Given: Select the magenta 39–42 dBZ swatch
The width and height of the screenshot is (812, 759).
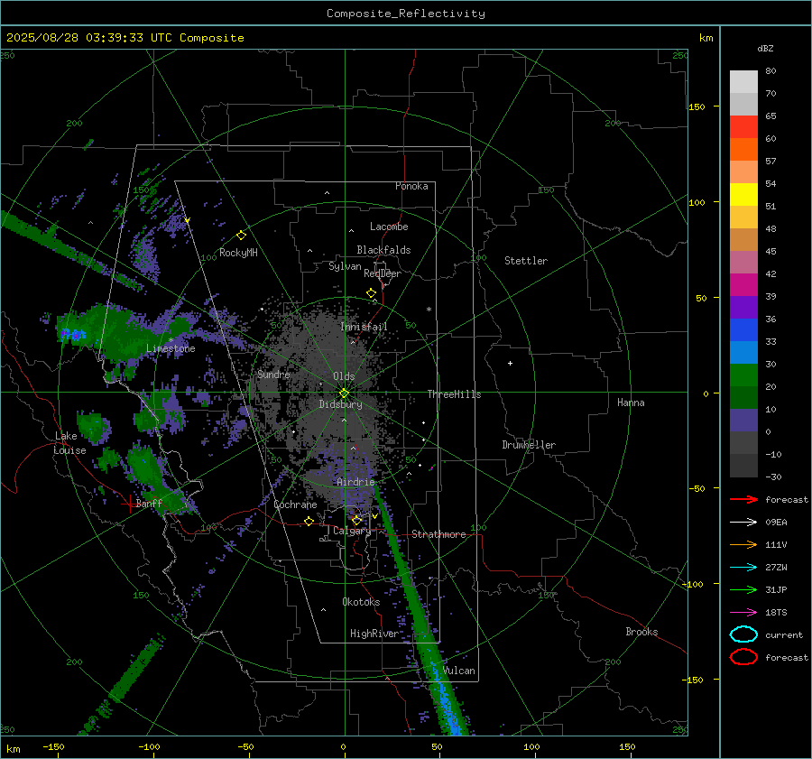Looking at the screenshot, I should coord(743,284).
